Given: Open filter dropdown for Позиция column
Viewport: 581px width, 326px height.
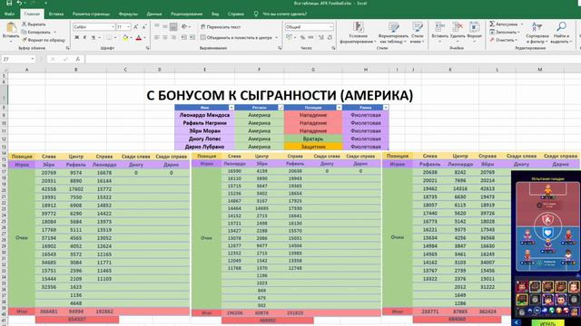Looking at the screenshot, I should point(339,108).
